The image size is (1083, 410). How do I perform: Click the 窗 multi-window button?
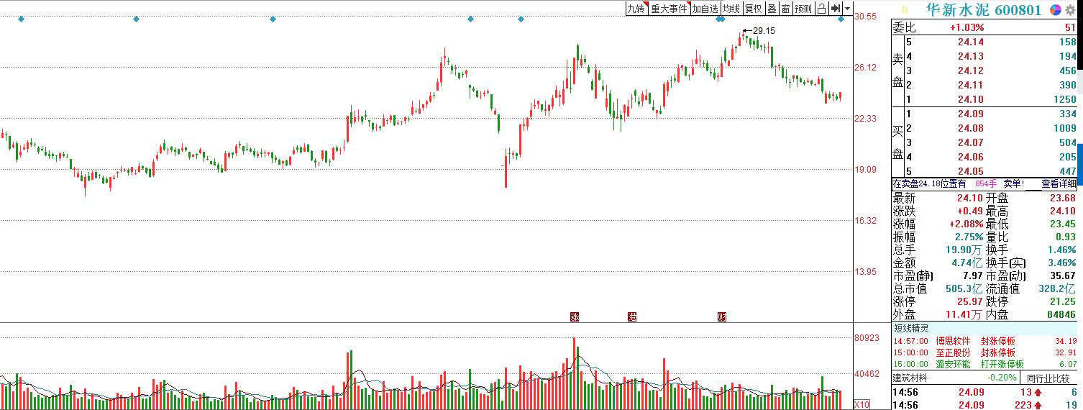[786, 9]
